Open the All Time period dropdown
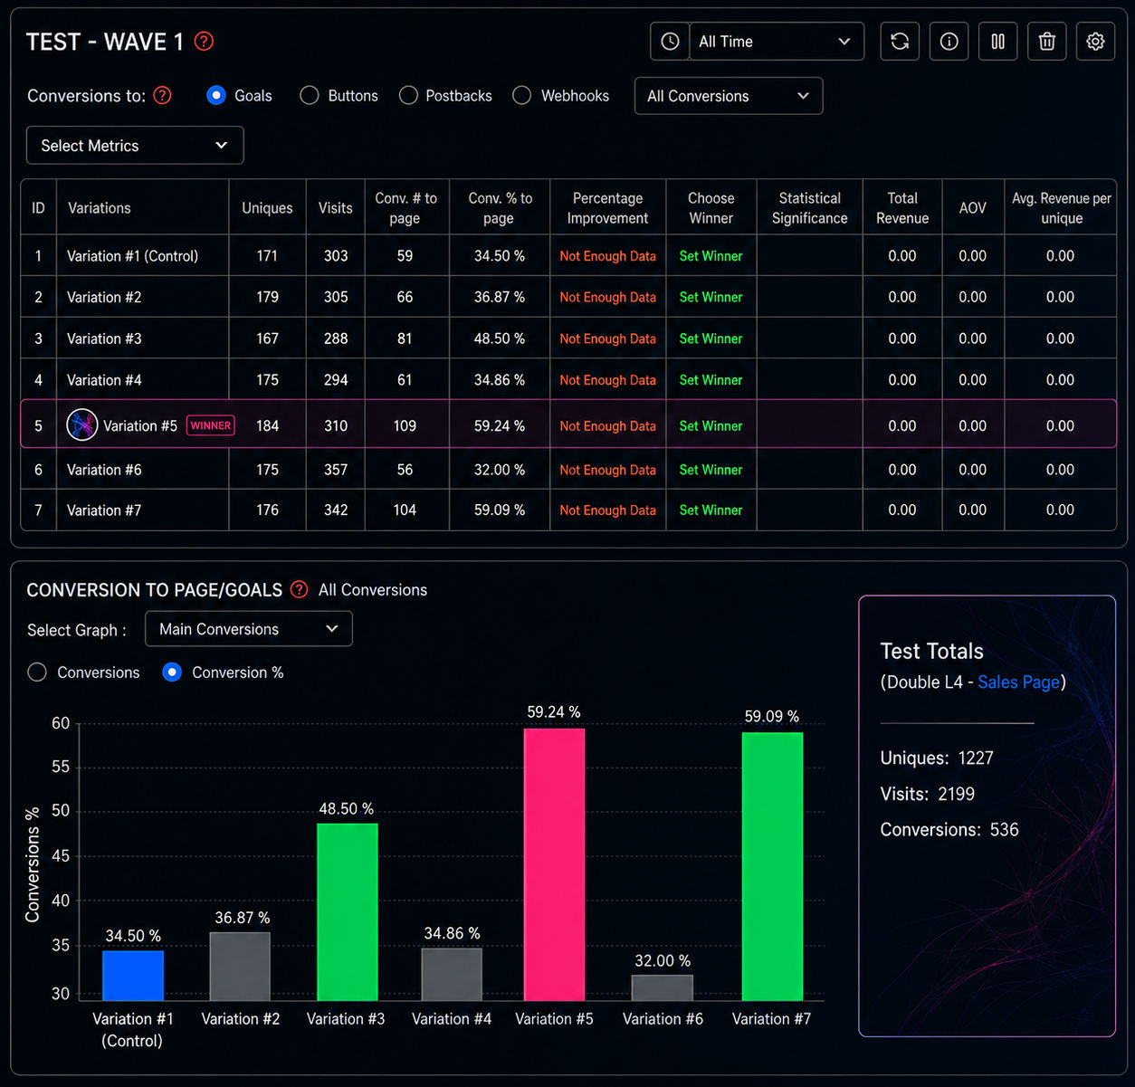 [777, 42]
